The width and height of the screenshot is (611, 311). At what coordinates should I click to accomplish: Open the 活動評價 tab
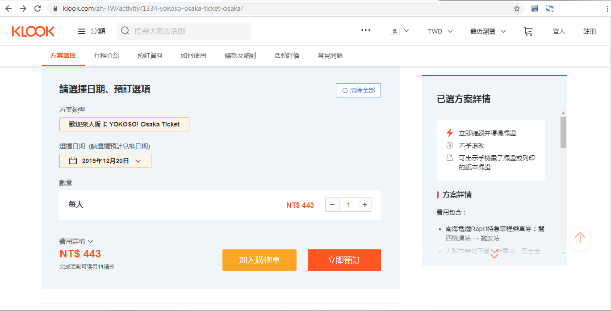[x=287, y=55]
